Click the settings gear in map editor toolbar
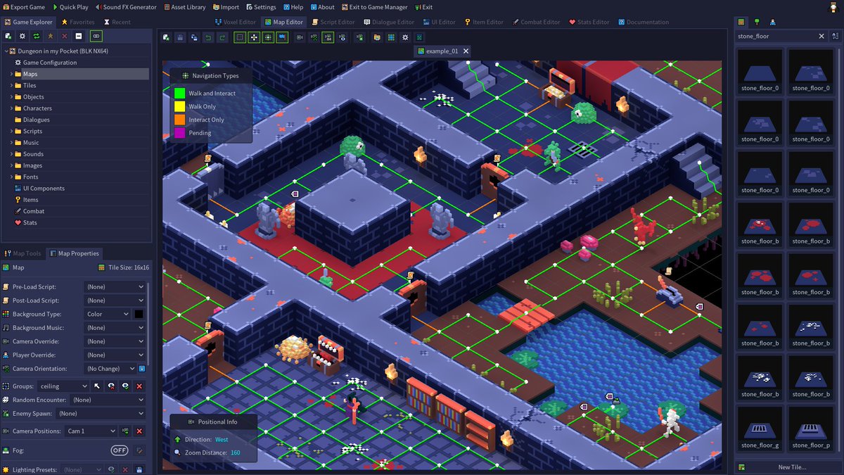Screen dimensions: 844x475 tap(405, 37)
